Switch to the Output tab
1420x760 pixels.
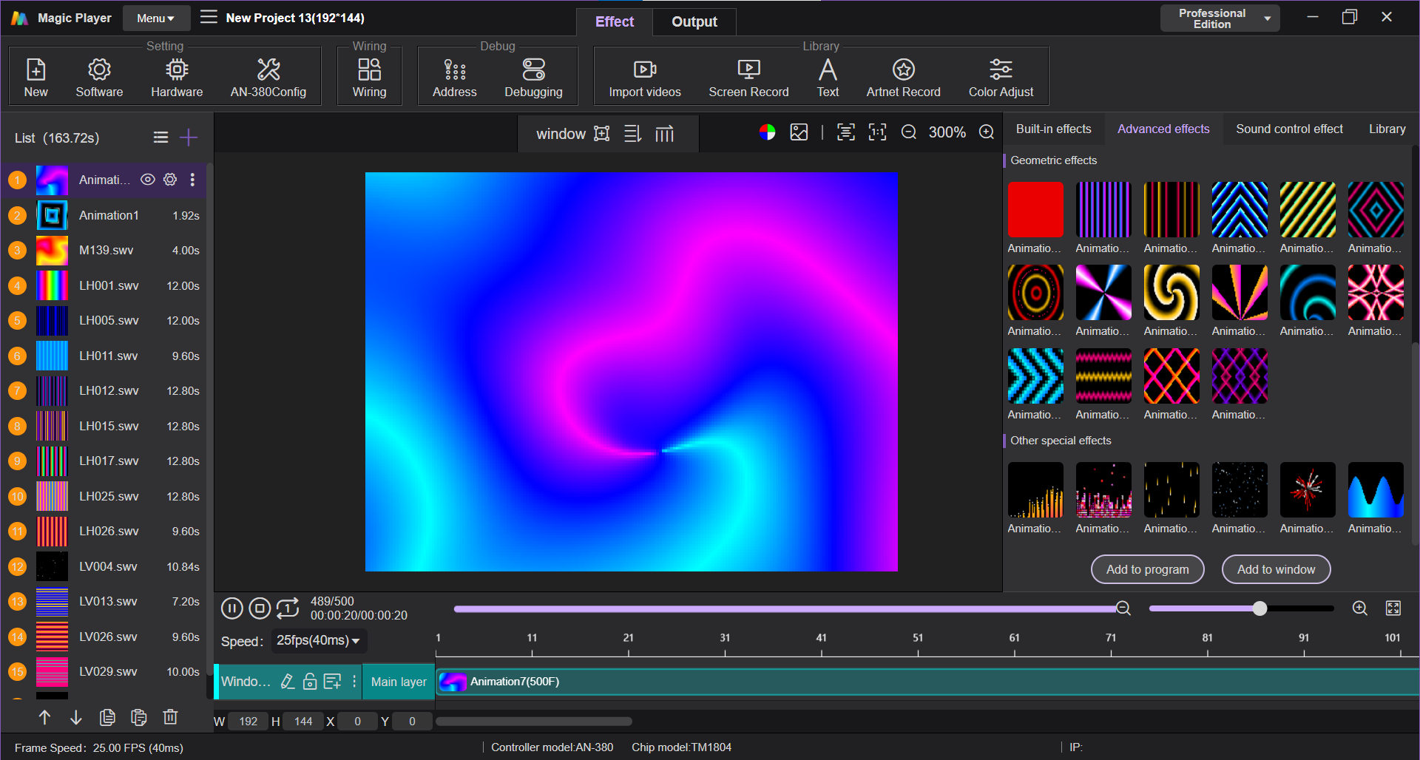pos(694,21)
